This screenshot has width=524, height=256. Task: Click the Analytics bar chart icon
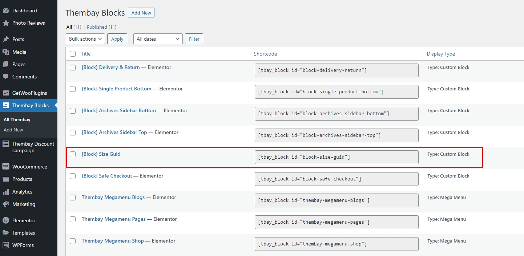(6, 192)
